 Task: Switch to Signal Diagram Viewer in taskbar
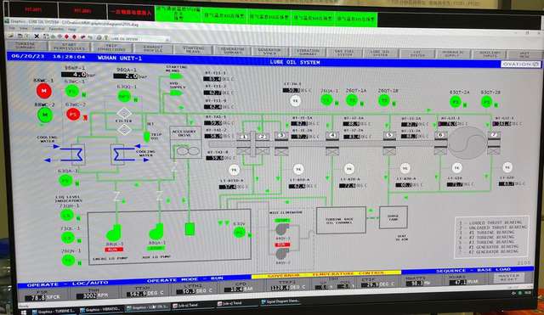pos(280,301)
